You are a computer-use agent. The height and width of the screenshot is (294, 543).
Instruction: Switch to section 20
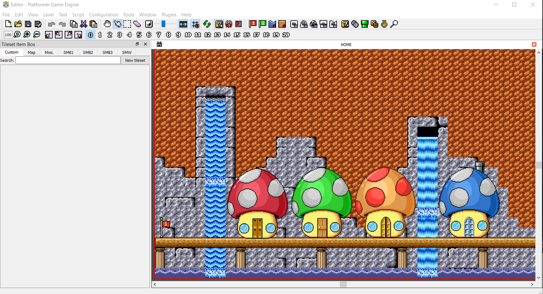click(286, 35)
